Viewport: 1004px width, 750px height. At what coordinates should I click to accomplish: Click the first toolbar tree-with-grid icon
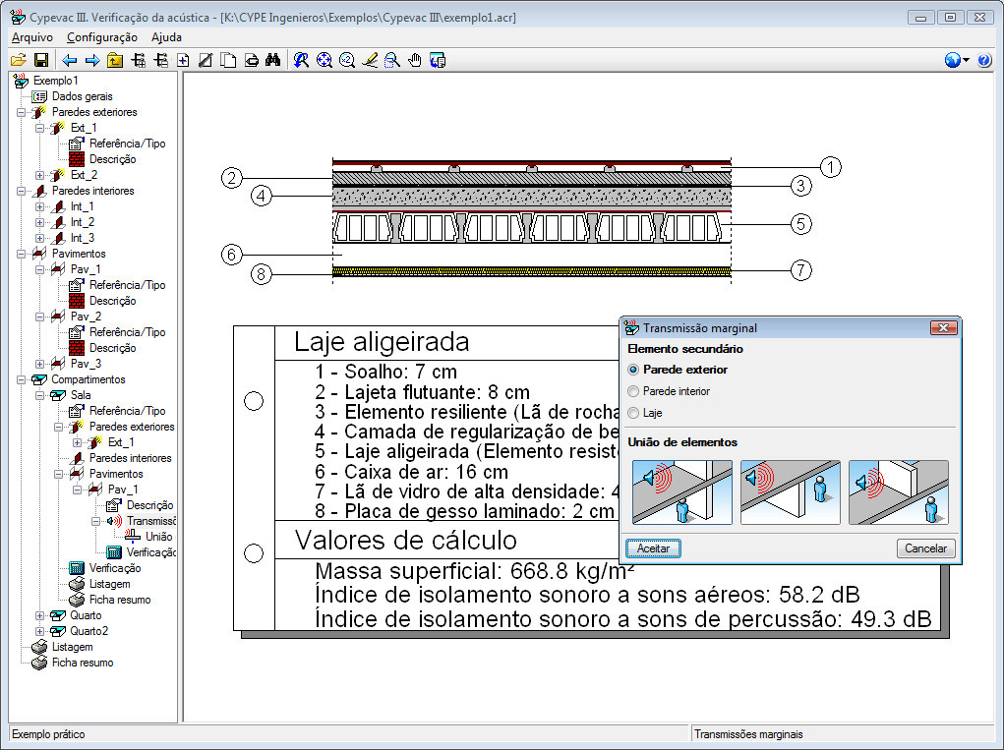tap(138, 60)
